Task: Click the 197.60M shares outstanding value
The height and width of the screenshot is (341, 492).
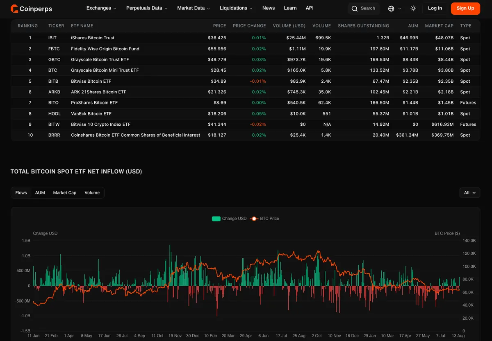Action: [x=379, y=49]
